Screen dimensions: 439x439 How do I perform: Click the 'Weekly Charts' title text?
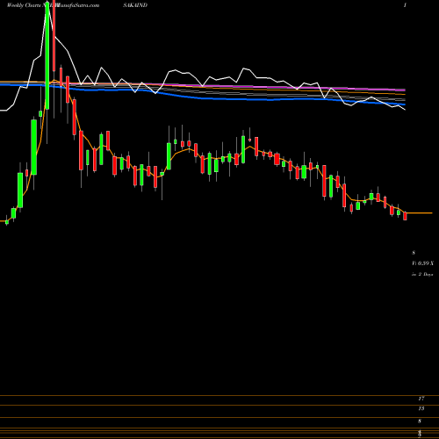click(23, 5)
